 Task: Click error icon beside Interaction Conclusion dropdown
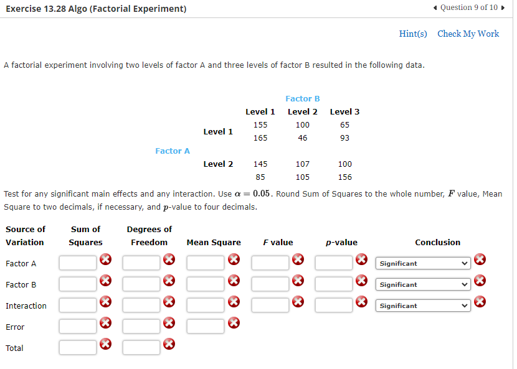480,301
